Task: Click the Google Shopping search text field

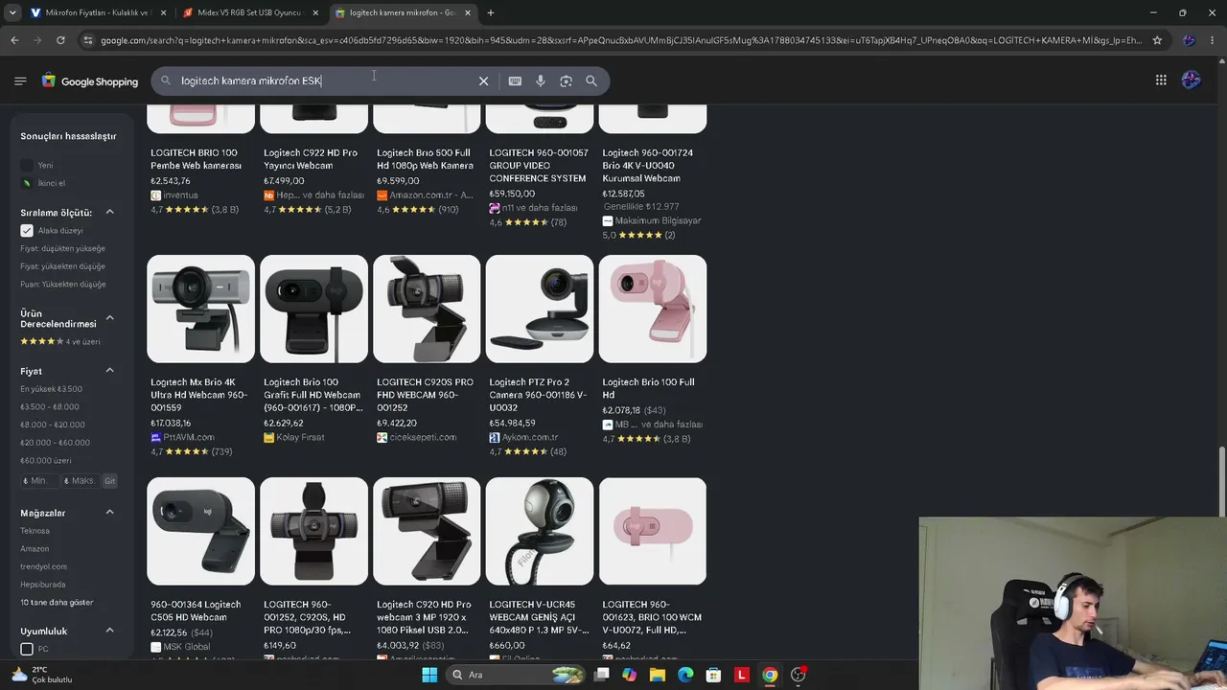Action: tap(324, 81)
